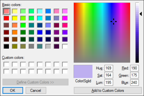
Task: Pick the periwinkle blue basic color swatch
Action: point(48,25)
